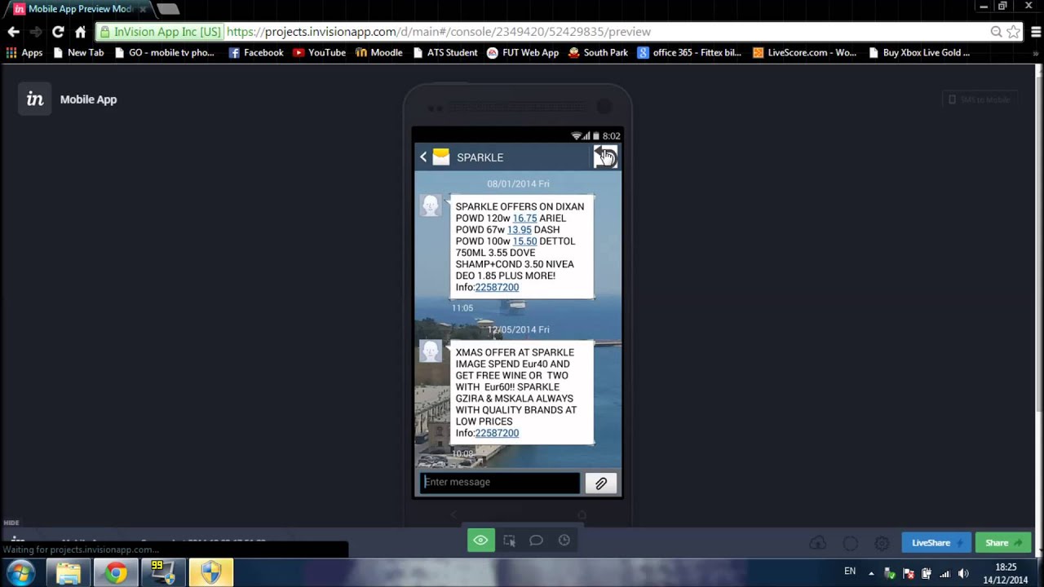Open LiveScore.com bookmark
Viewport: 1044px width, 587px height.
(804, 53)
